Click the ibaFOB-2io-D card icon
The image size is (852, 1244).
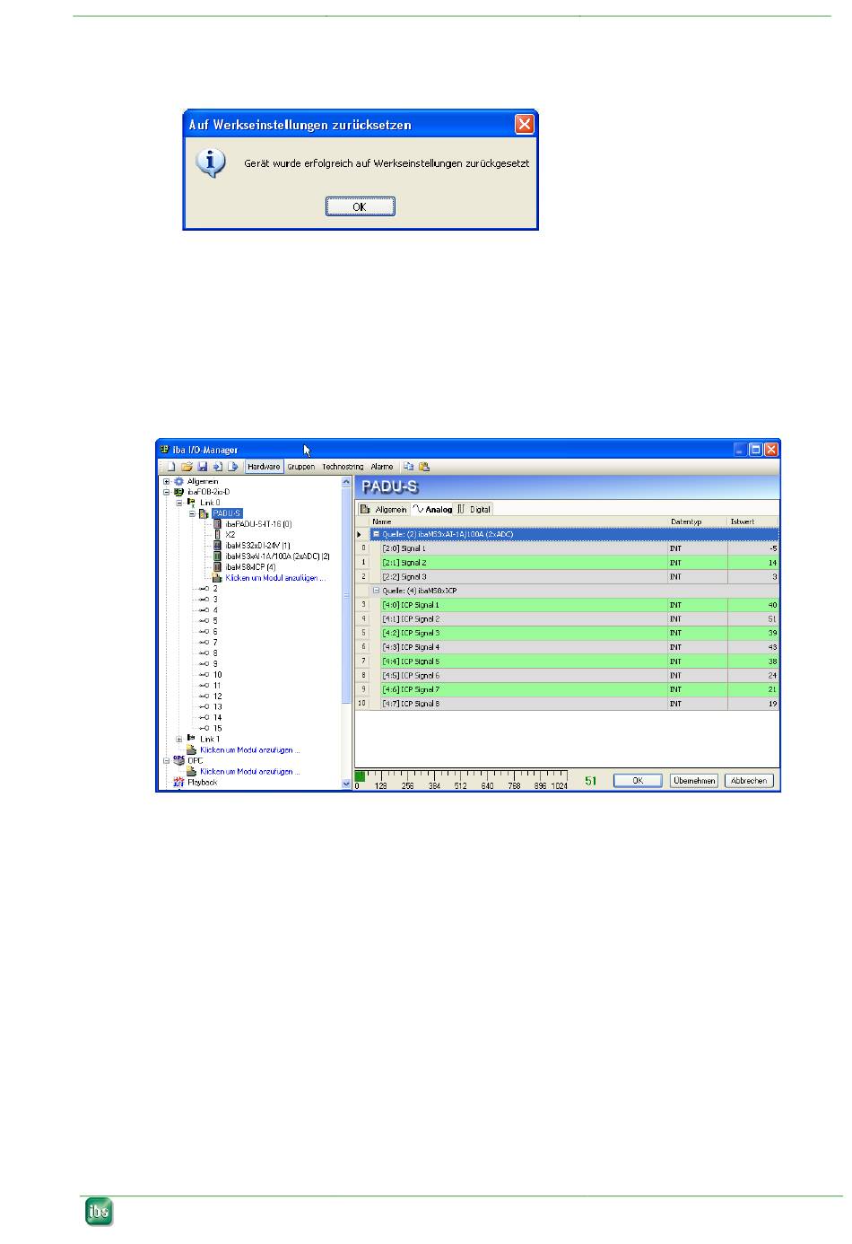[178, 492]
